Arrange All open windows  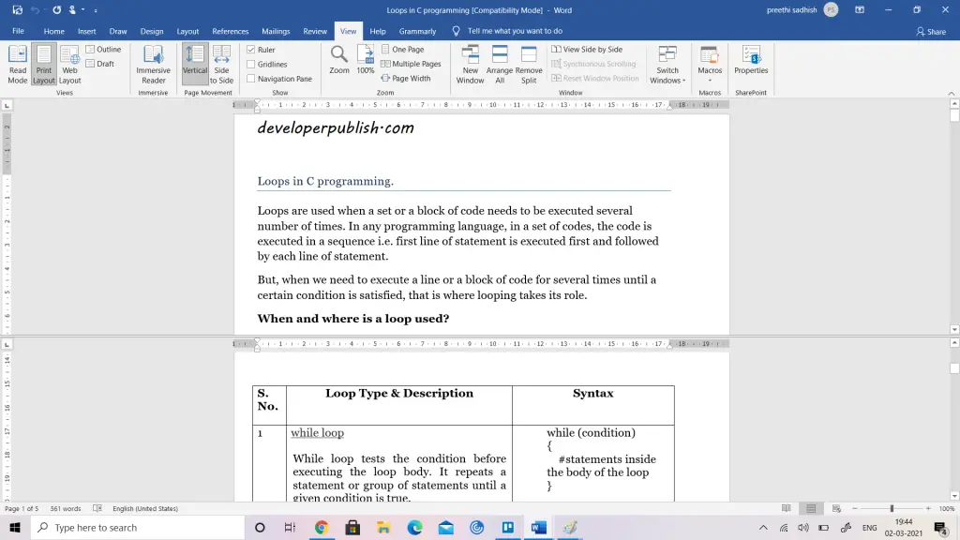click(500, 65)
